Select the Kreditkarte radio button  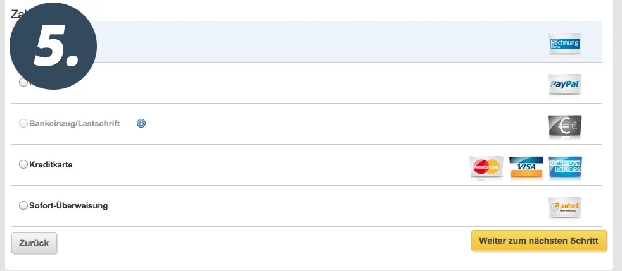23,164
